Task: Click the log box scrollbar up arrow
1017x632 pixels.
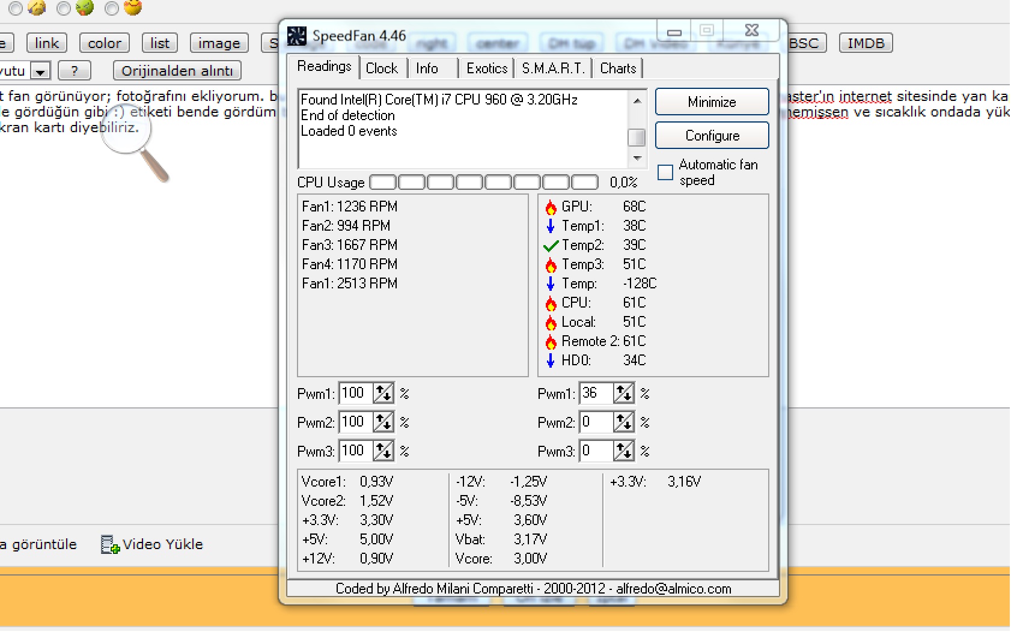Action: click(x=637, y=100)
